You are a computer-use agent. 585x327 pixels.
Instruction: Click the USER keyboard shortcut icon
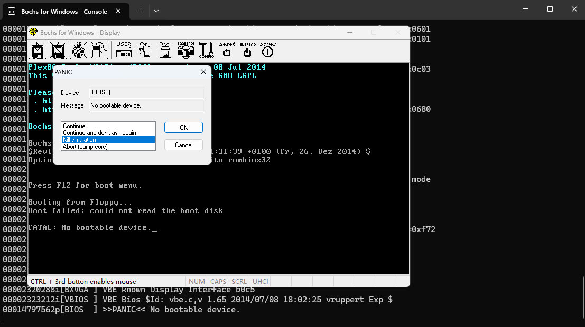(124, 50)
